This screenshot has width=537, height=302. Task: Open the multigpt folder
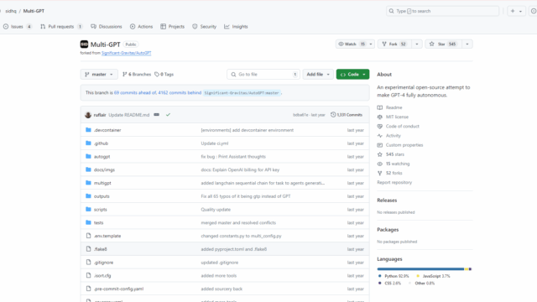click(102, 183)
